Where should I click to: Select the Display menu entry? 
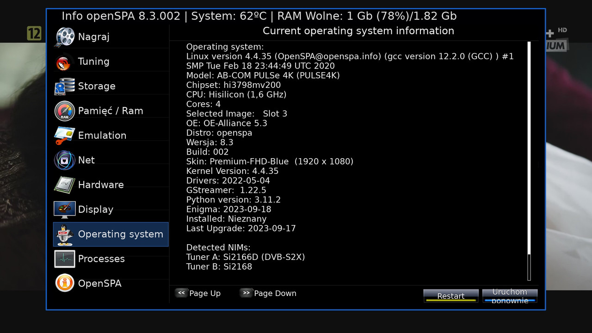(x=111, y=210)
